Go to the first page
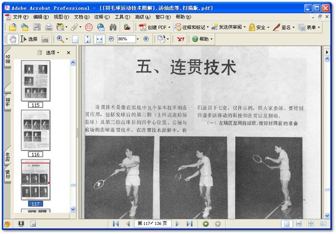This screenshot has width=336, height=234. point(116,224)
